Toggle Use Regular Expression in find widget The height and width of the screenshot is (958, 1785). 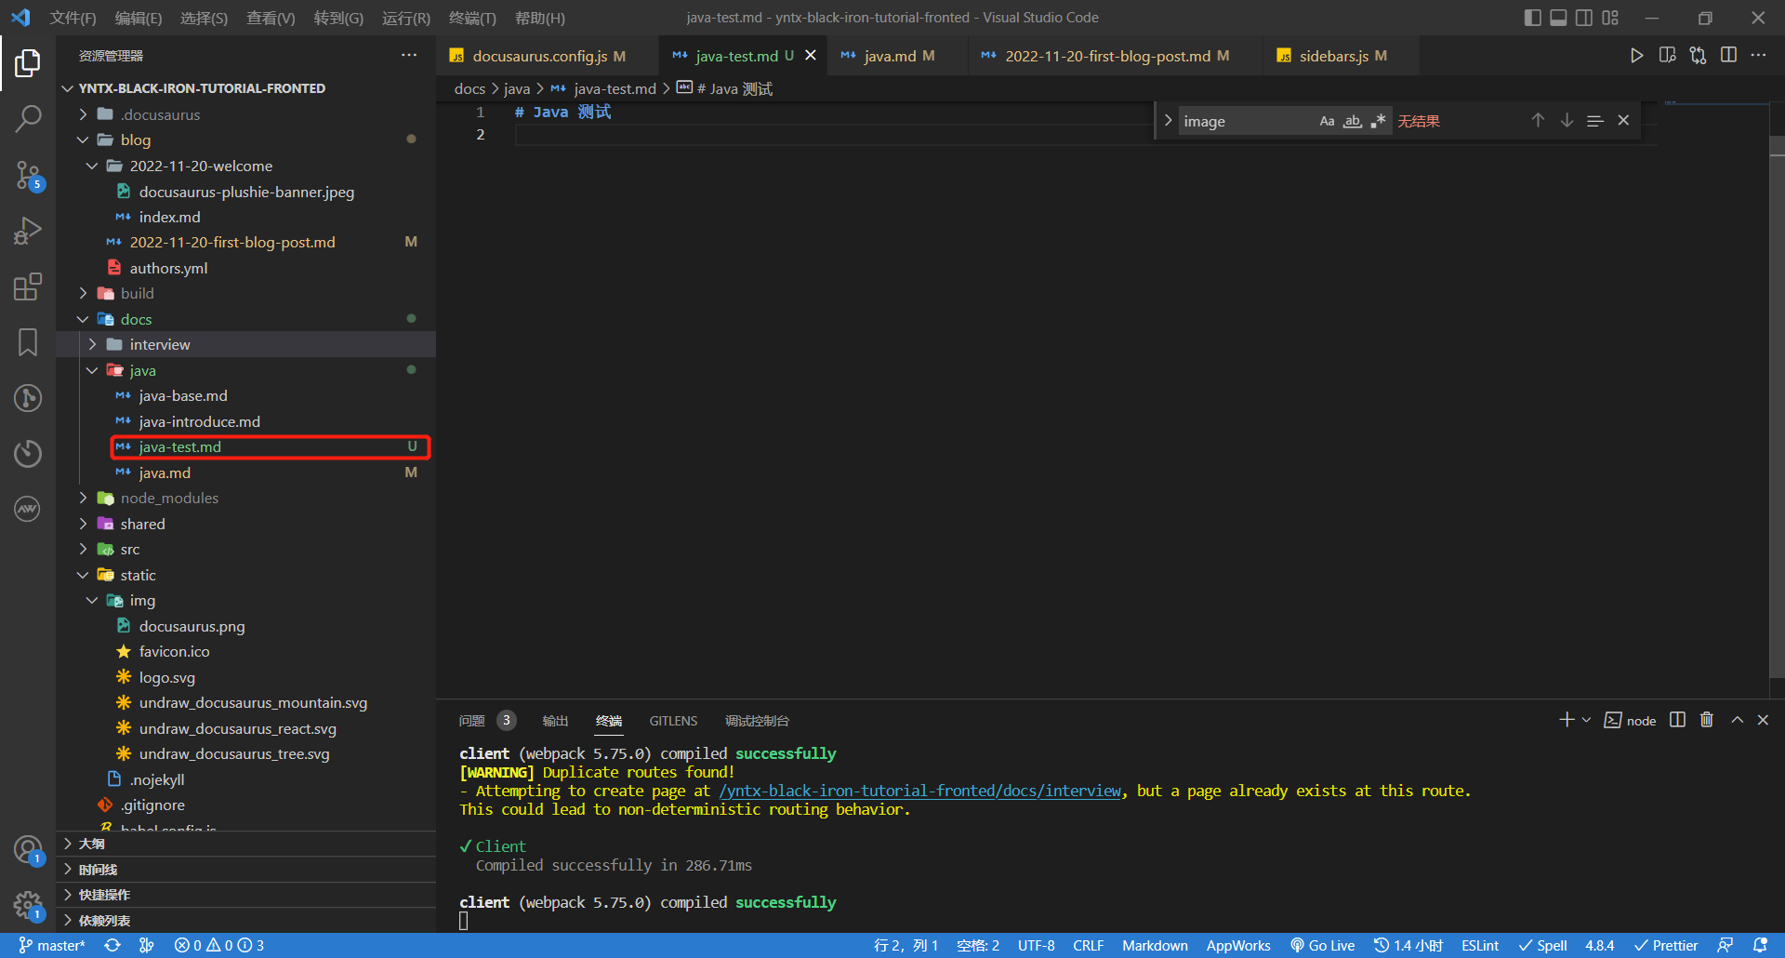click(x=1378, y=121)
